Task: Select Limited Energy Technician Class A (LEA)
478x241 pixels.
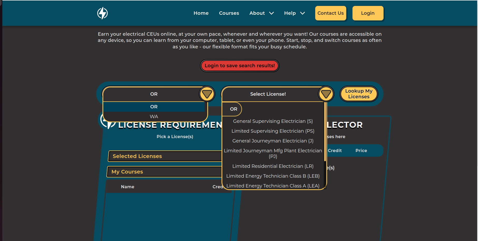Action: click(273, 186)
